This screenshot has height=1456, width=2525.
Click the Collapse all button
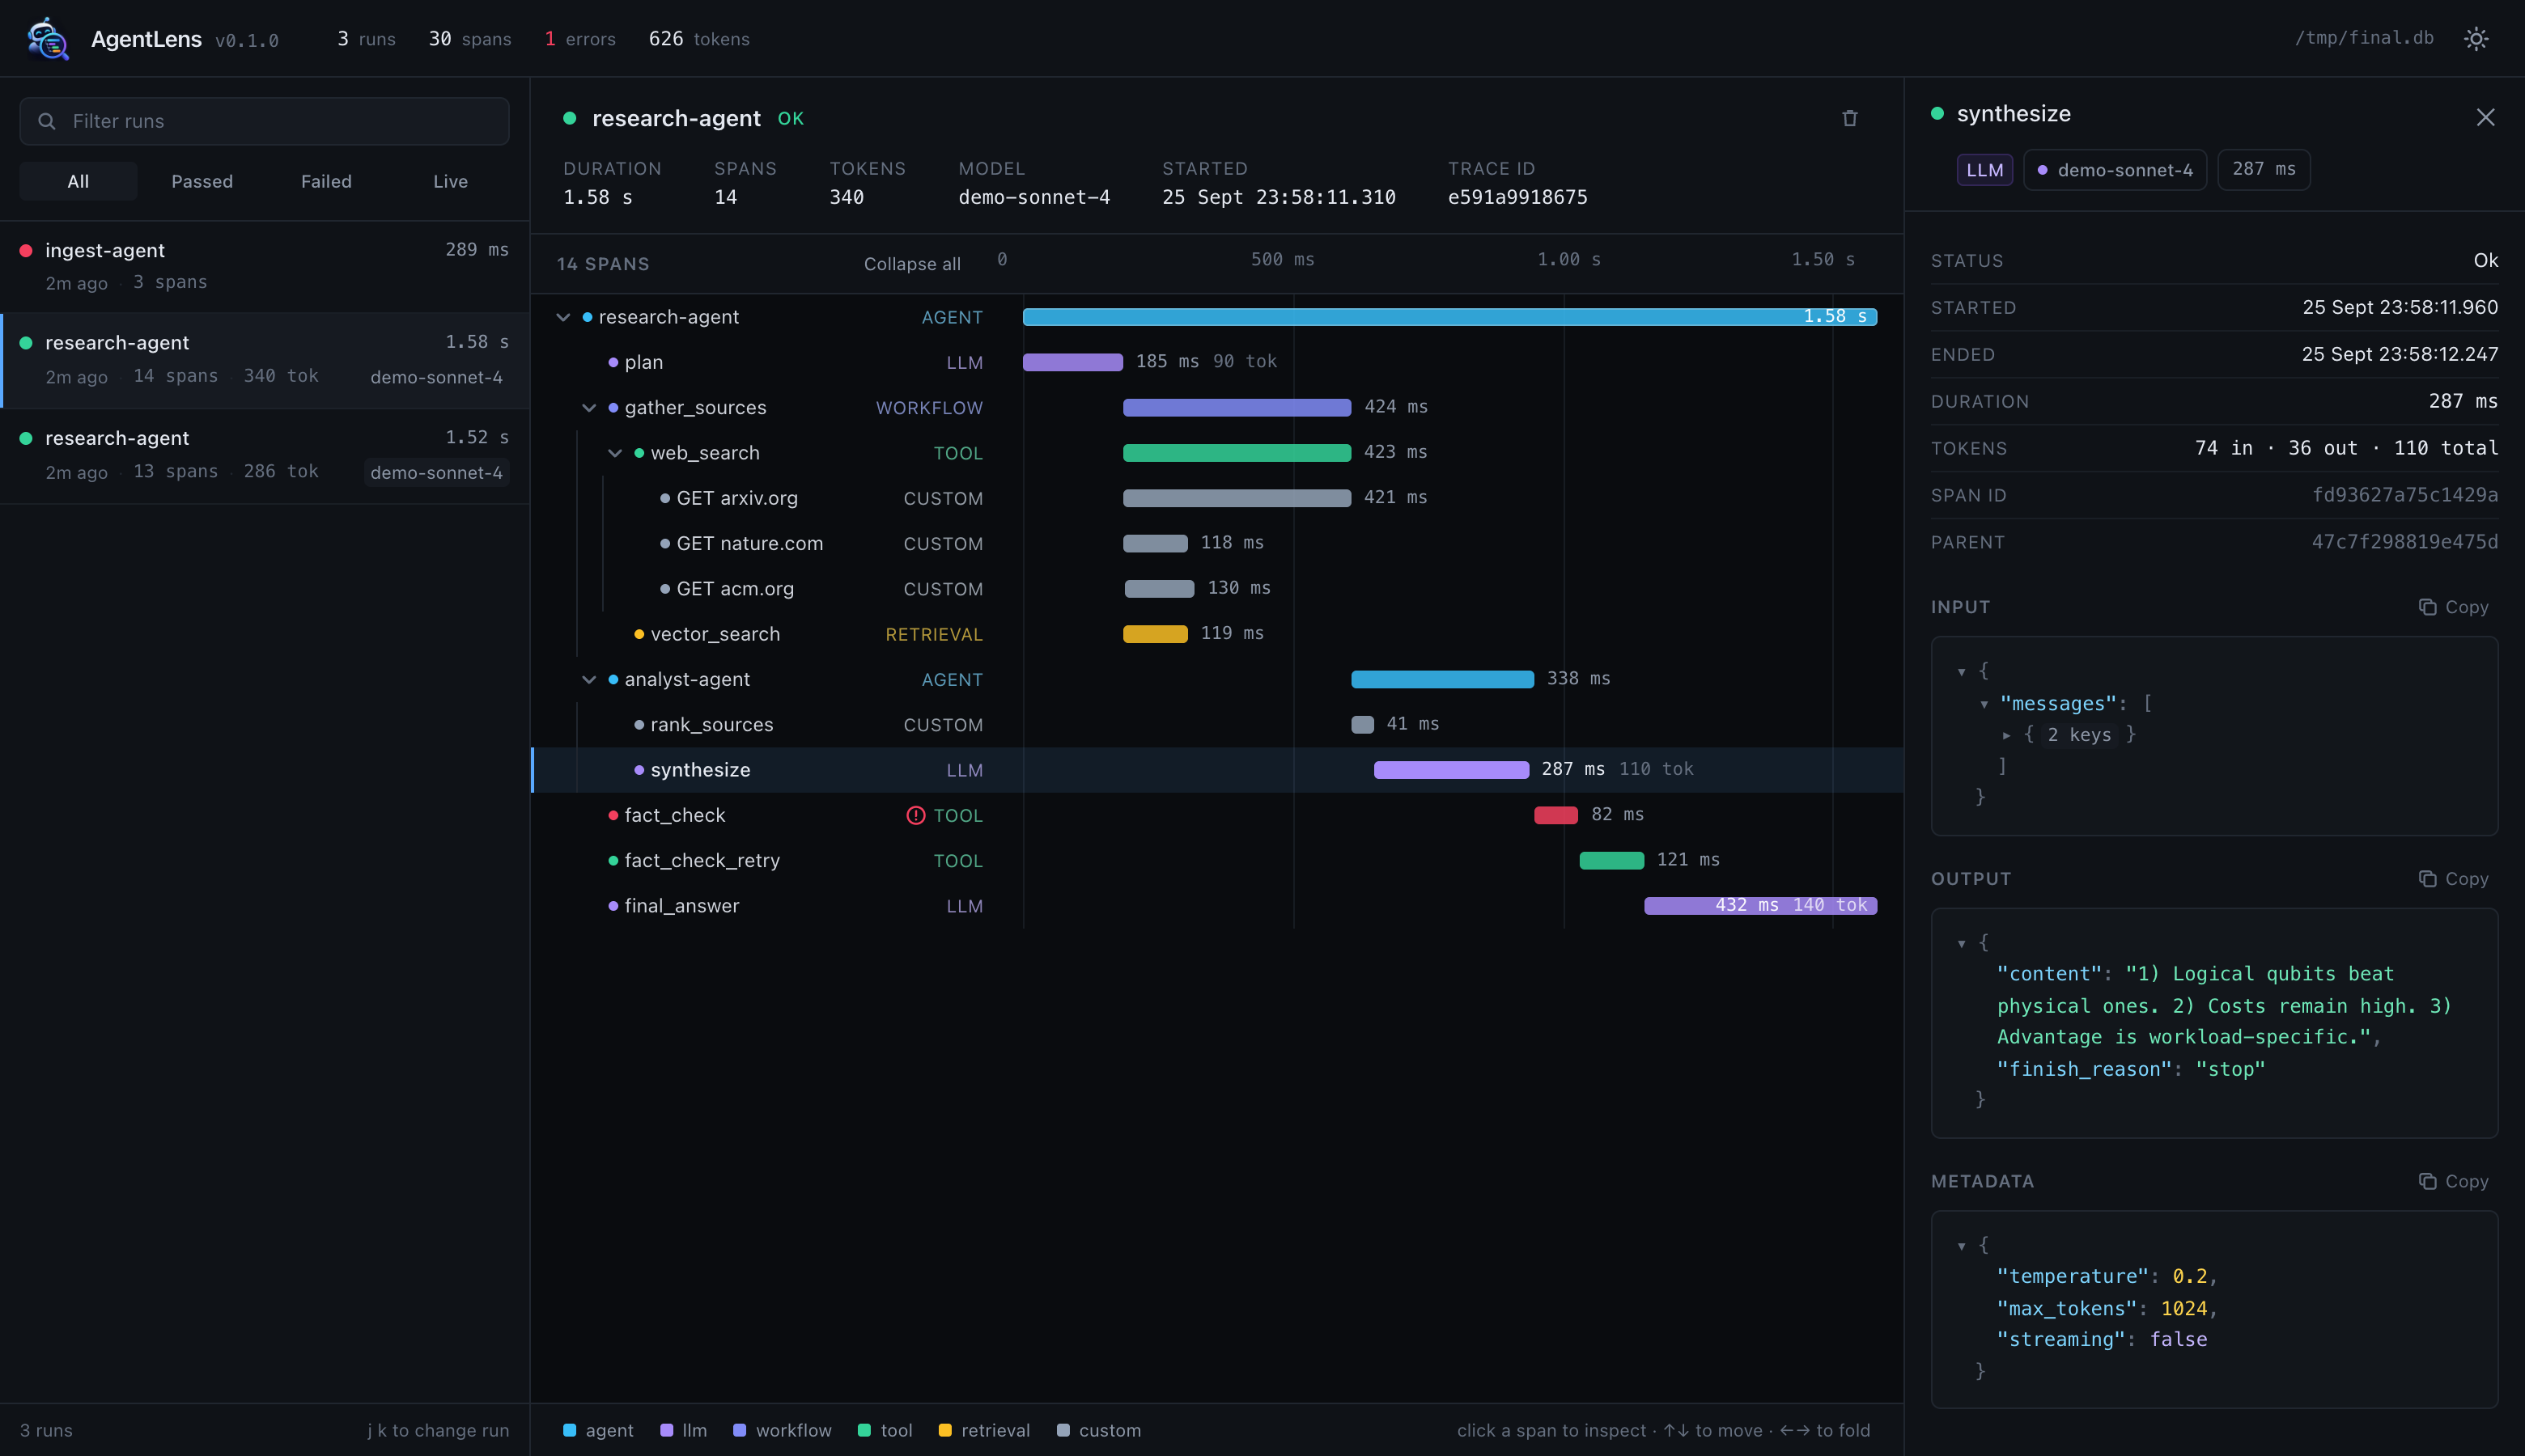pyautogui.click(x=911, y=264)
